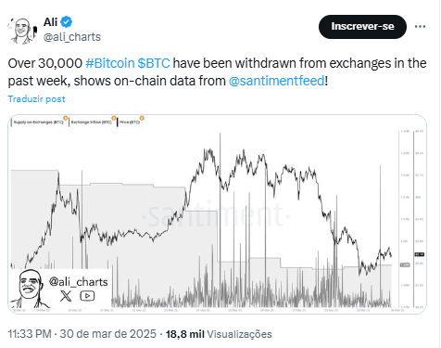Click the YouTube icon in chart watermark

click(x=87, y=296)
